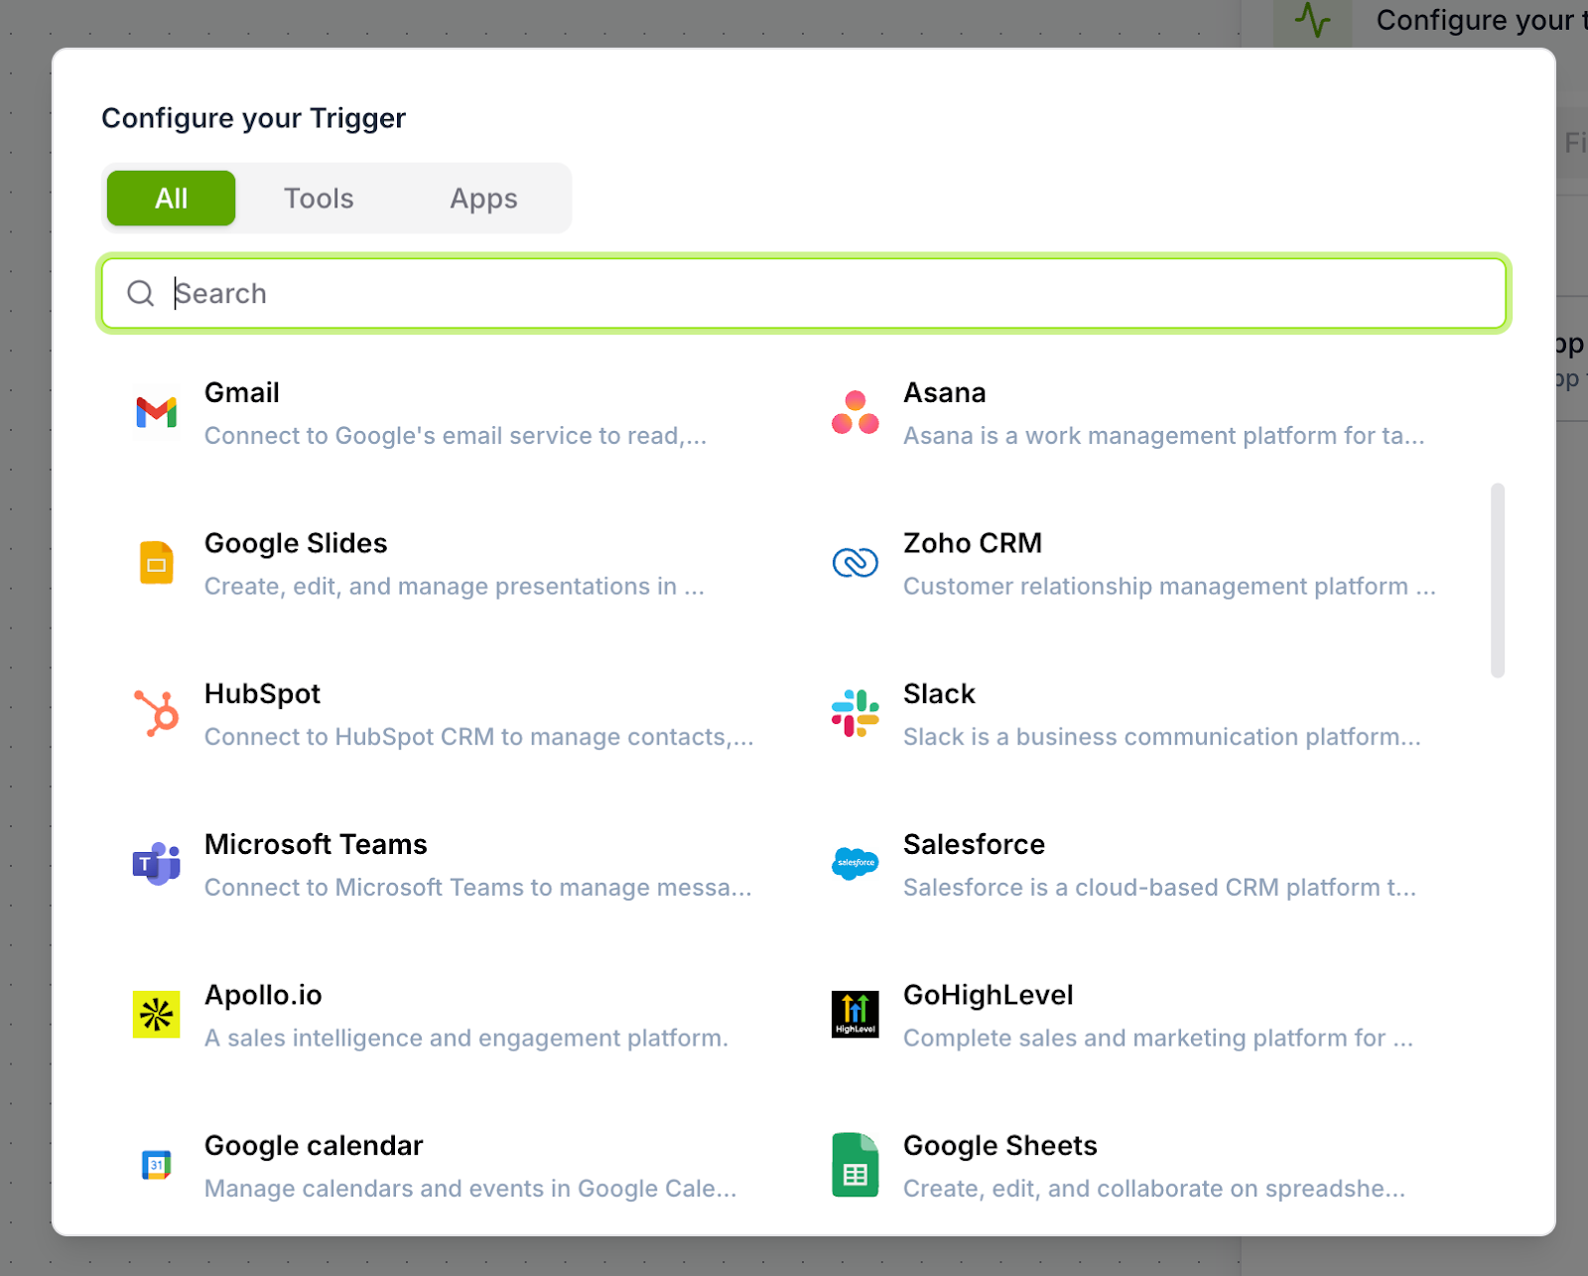Click "Connect to HubSpot CRM" description

coord(479,737)
